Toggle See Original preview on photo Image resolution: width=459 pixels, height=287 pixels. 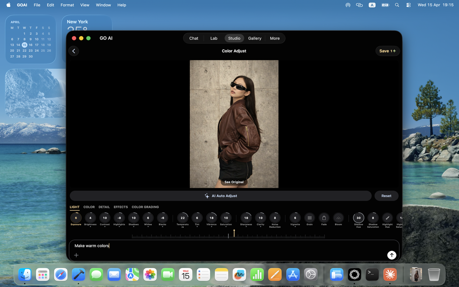(234, 182)
